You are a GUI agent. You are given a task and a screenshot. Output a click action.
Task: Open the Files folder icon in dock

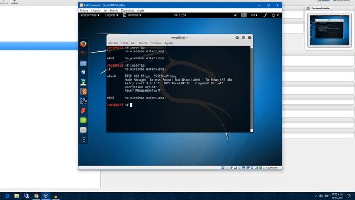83,63
